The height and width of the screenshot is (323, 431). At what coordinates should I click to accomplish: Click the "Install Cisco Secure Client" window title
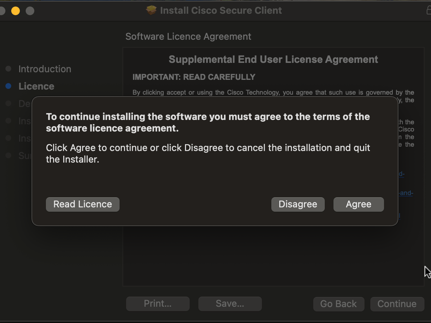point(221,10)
